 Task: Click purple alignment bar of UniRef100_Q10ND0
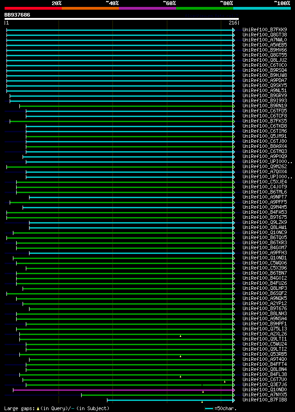pyautogui.click(x=123, y=390)
